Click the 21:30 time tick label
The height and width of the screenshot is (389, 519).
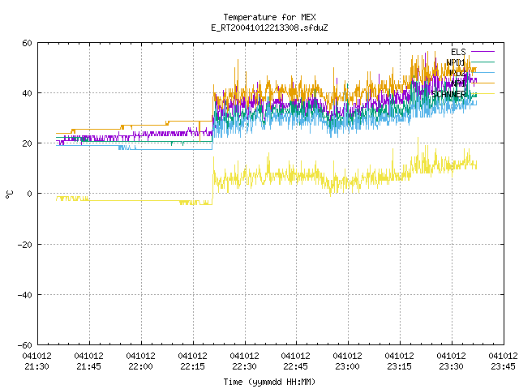point(37,366)
